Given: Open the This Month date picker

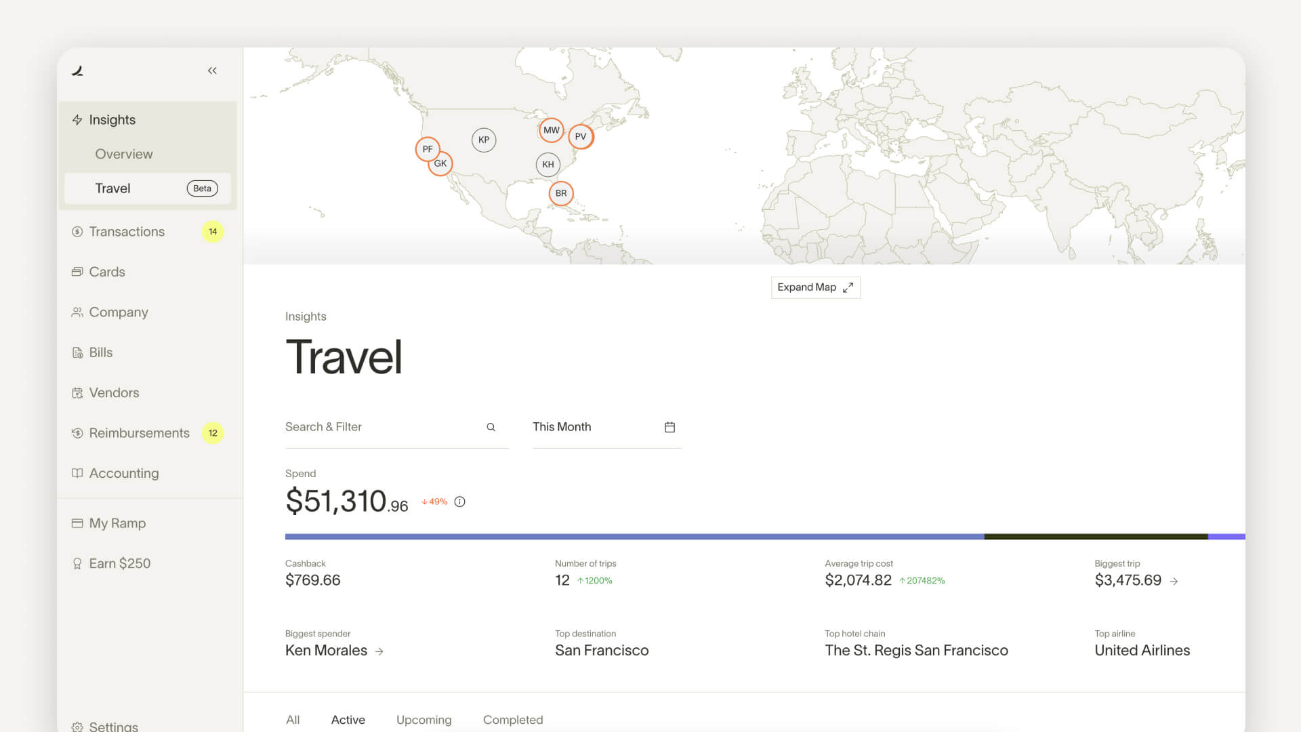Looking at the screenshot, I should tap(669, 427).
